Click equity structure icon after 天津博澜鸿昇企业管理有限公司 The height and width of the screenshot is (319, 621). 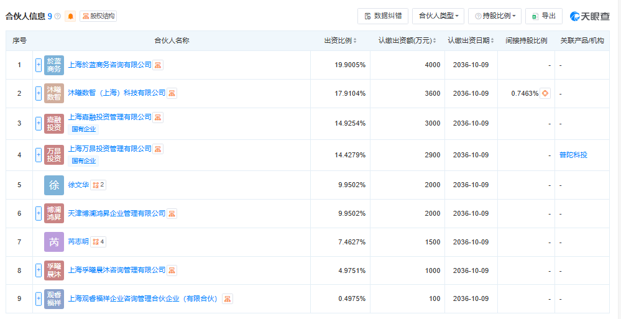pyautogui.click(x=172, y=213)
